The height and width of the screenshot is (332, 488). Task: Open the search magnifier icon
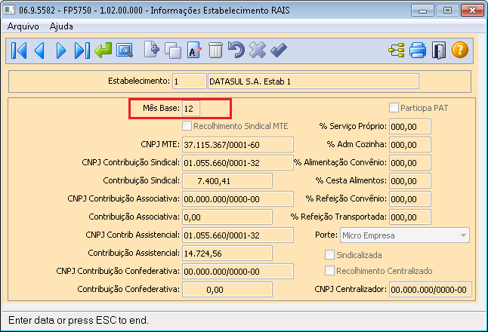[125, 51]
